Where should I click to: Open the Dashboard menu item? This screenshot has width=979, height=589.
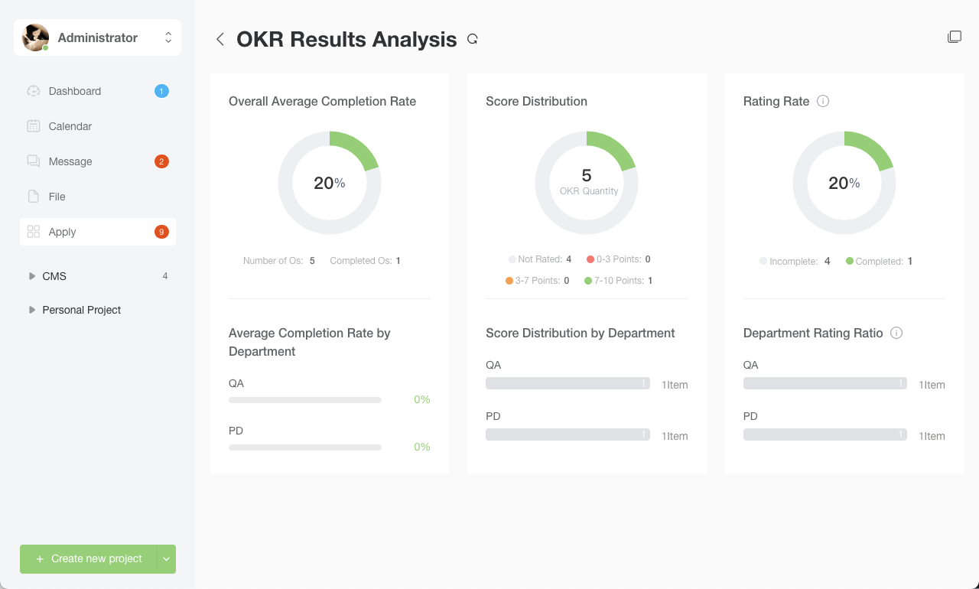[x=98, y=91]
